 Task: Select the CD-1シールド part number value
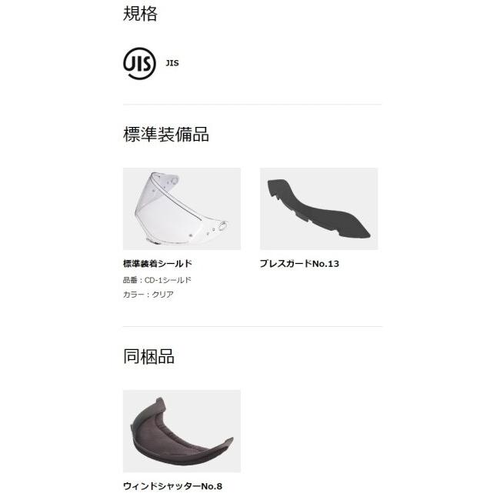[x=168, y=280]
